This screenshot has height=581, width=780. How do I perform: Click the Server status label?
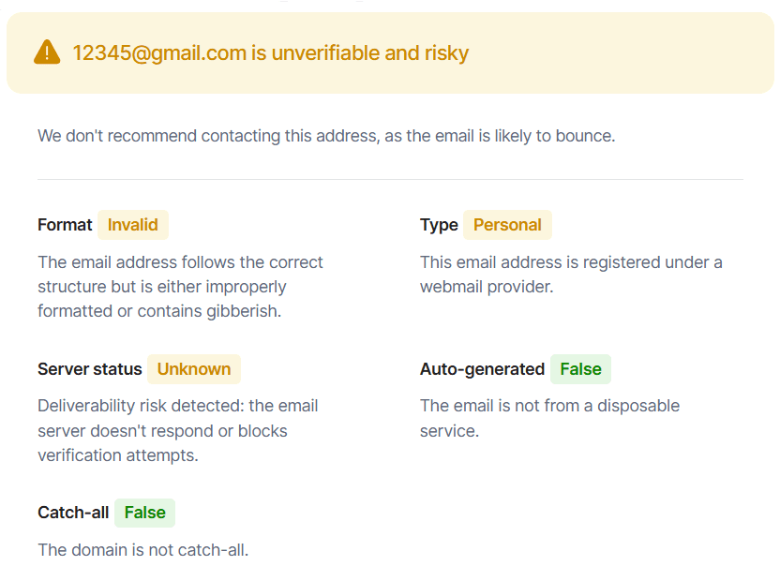(90, 369)
